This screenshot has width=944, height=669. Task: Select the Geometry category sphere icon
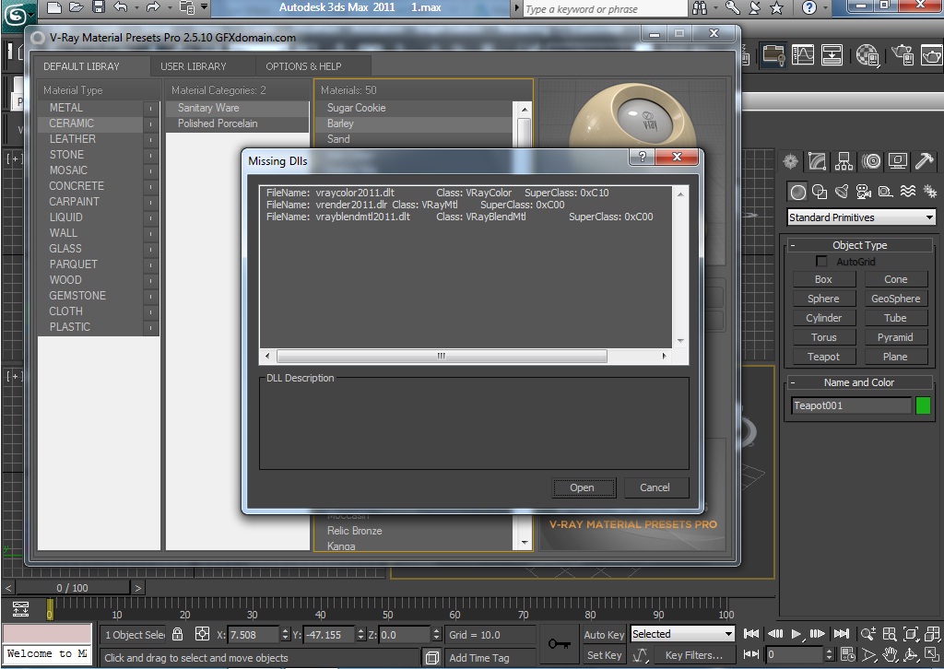[797, 192]
